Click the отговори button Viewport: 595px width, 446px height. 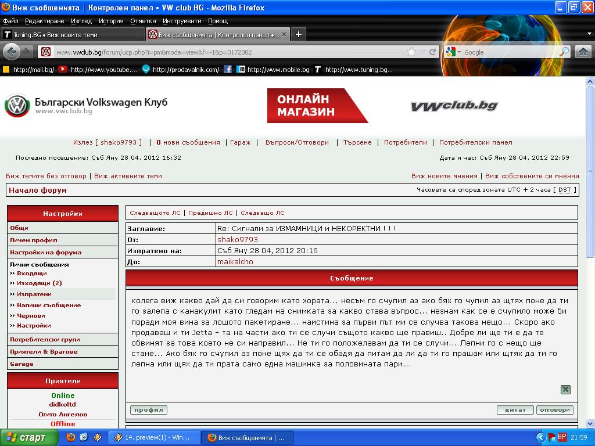pyautogui.click(x=554, y=410)
